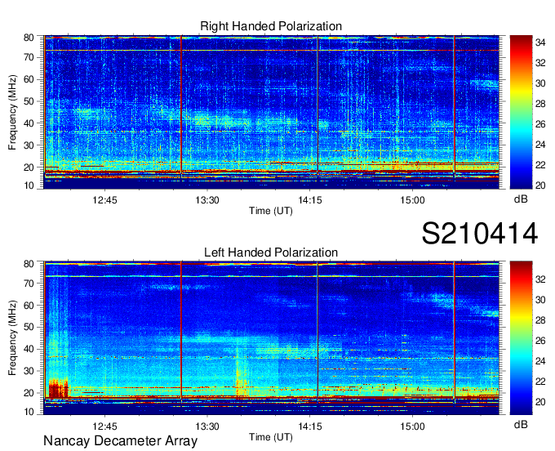The width and height of the screenshot is (555, 451).
Task: Click the "80" frequency tick on Left Handed plot
Action: click(x=29, y=264)
